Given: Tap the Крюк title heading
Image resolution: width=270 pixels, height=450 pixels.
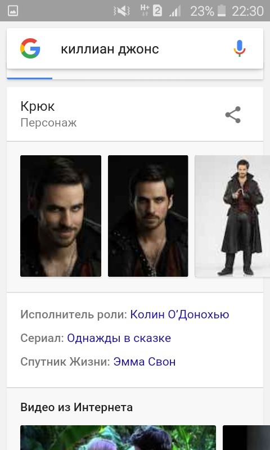Looking at the screenshot, I should pos(38,107).
